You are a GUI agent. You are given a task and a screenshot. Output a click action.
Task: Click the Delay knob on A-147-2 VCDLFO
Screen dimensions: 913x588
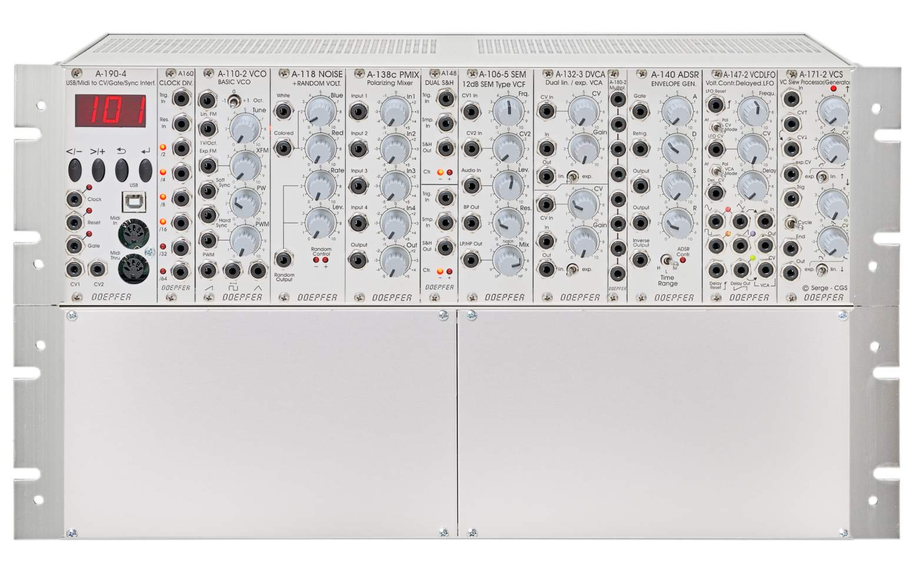[753, 185]
